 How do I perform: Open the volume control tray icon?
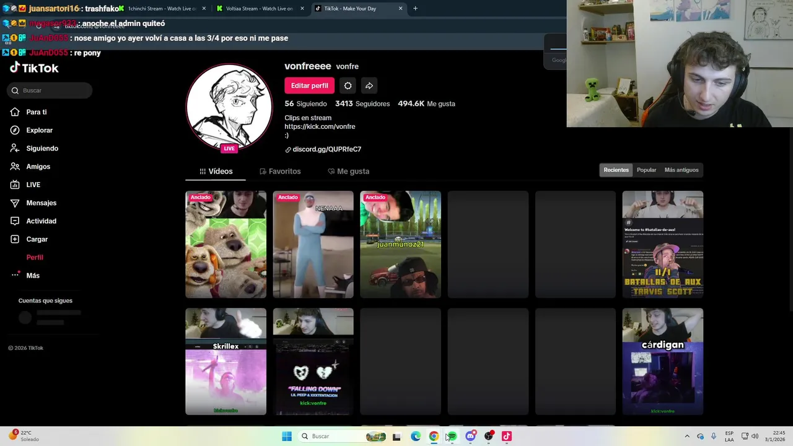pyautogui.click(x=755, y=436)
